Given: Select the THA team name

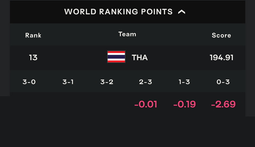Looking at the screenshot, I should click(x=140, y=57).
